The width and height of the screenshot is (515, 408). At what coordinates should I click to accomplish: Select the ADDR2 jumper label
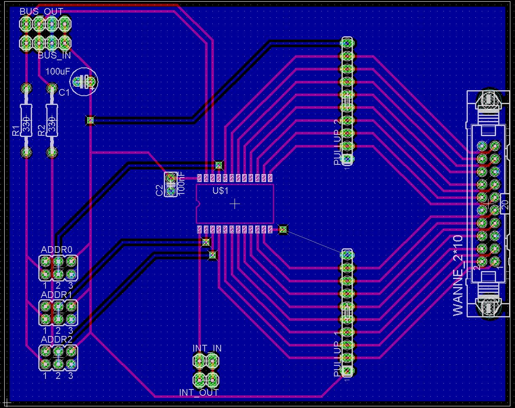[x=56, y=339]
